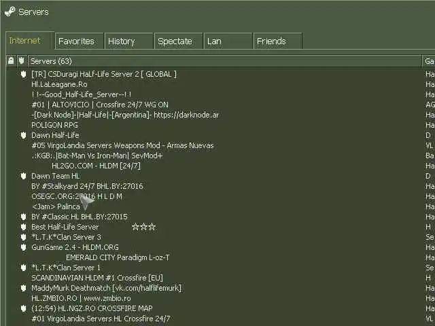This screenshot has height=326, width=435.
Task: Click the shield icon for CSDuragi Half-Life Server 2
Action: click(x=24, y=74)
